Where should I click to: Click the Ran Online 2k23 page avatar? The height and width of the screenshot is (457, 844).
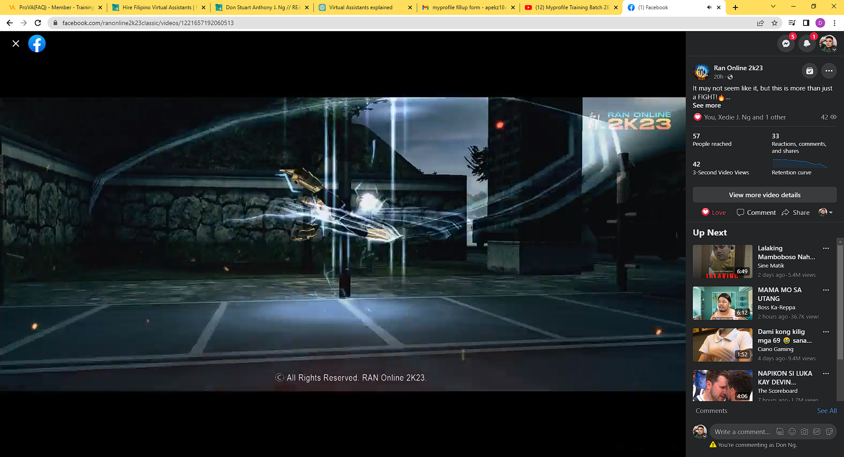pos(702,71)
